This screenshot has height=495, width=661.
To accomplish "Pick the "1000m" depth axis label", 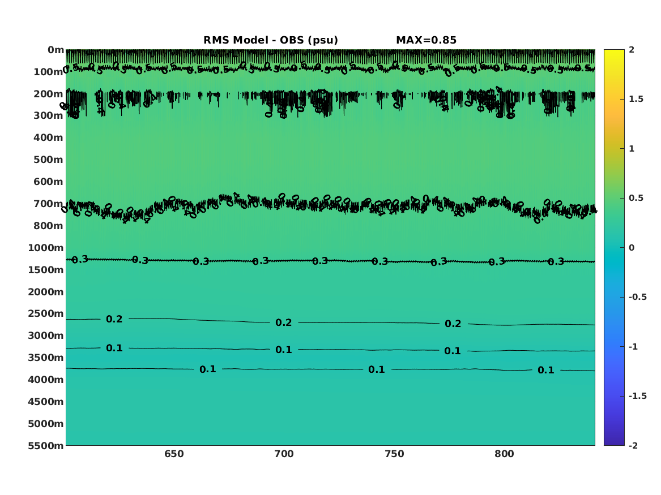I will [x=46, y=248].
